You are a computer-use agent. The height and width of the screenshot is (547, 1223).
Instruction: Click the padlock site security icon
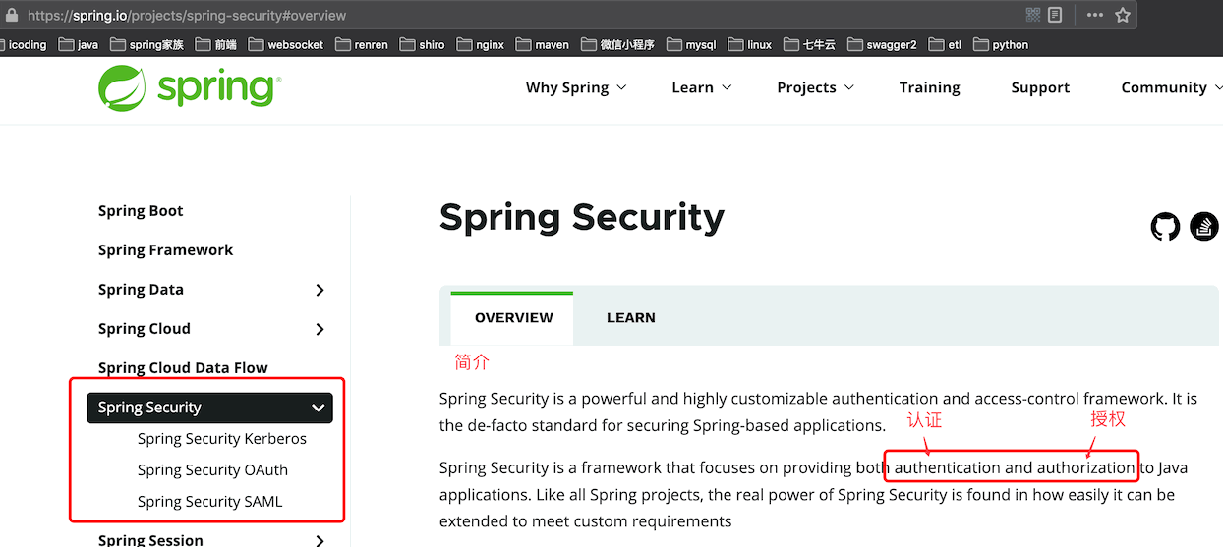click(x=12, y=15)
